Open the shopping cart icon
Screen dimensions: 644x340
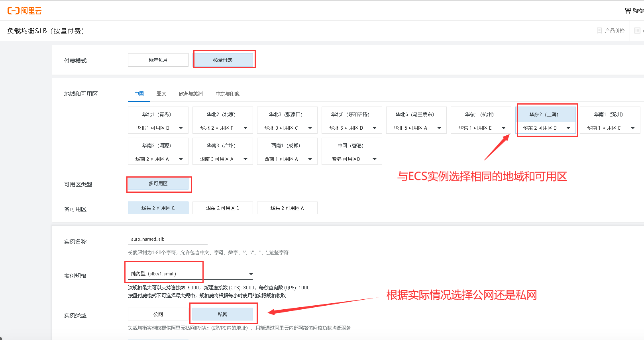(x=627, y=10)
